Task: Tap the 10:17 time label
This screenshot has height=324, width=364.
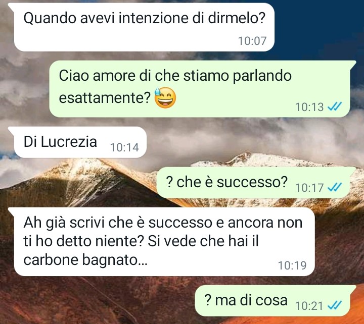Action: point(309,188)
